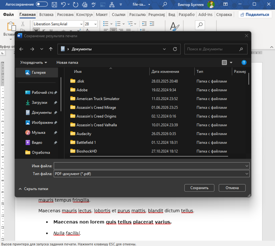
Task: Switch to the Вставка ribbon tab
Action: pyautogui.click(x=46, y=15)
